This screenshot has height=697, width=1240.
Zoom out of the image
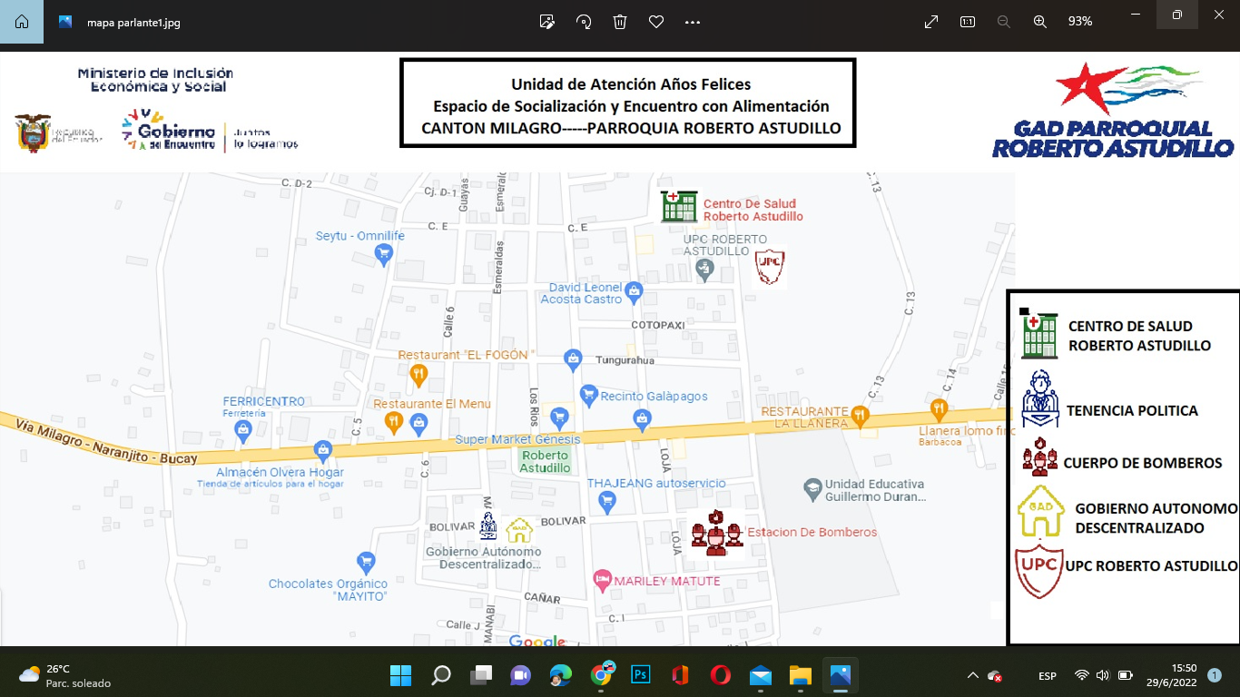(1004, 22)
